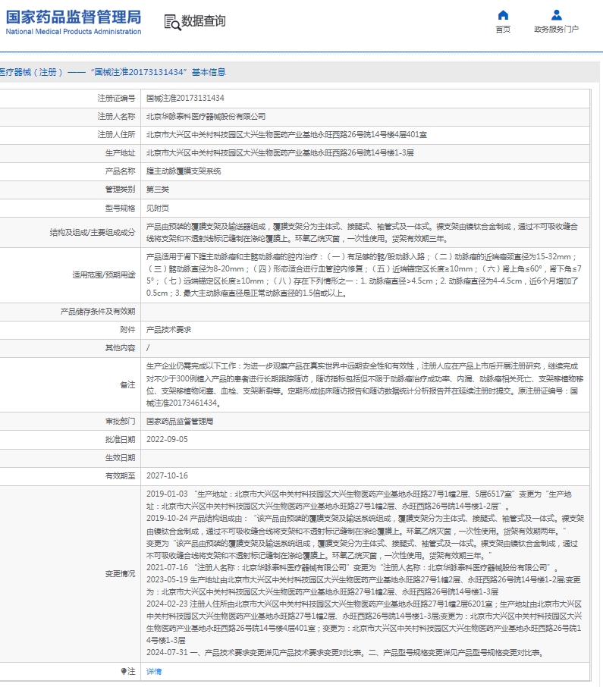Image resolution: width=603 pixels, height=687 pixels.
Task: Click the 批准日期 label cell
Action: point(70,440)
